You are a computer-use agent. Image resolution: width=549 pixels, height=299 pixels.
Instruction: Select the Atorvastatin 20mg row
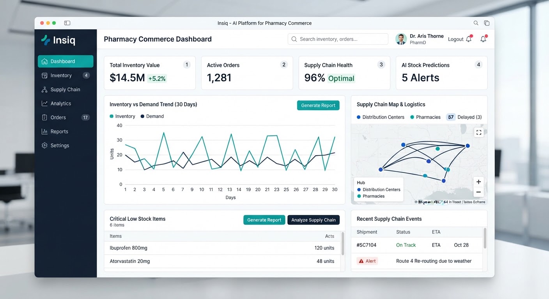[222, 261]
